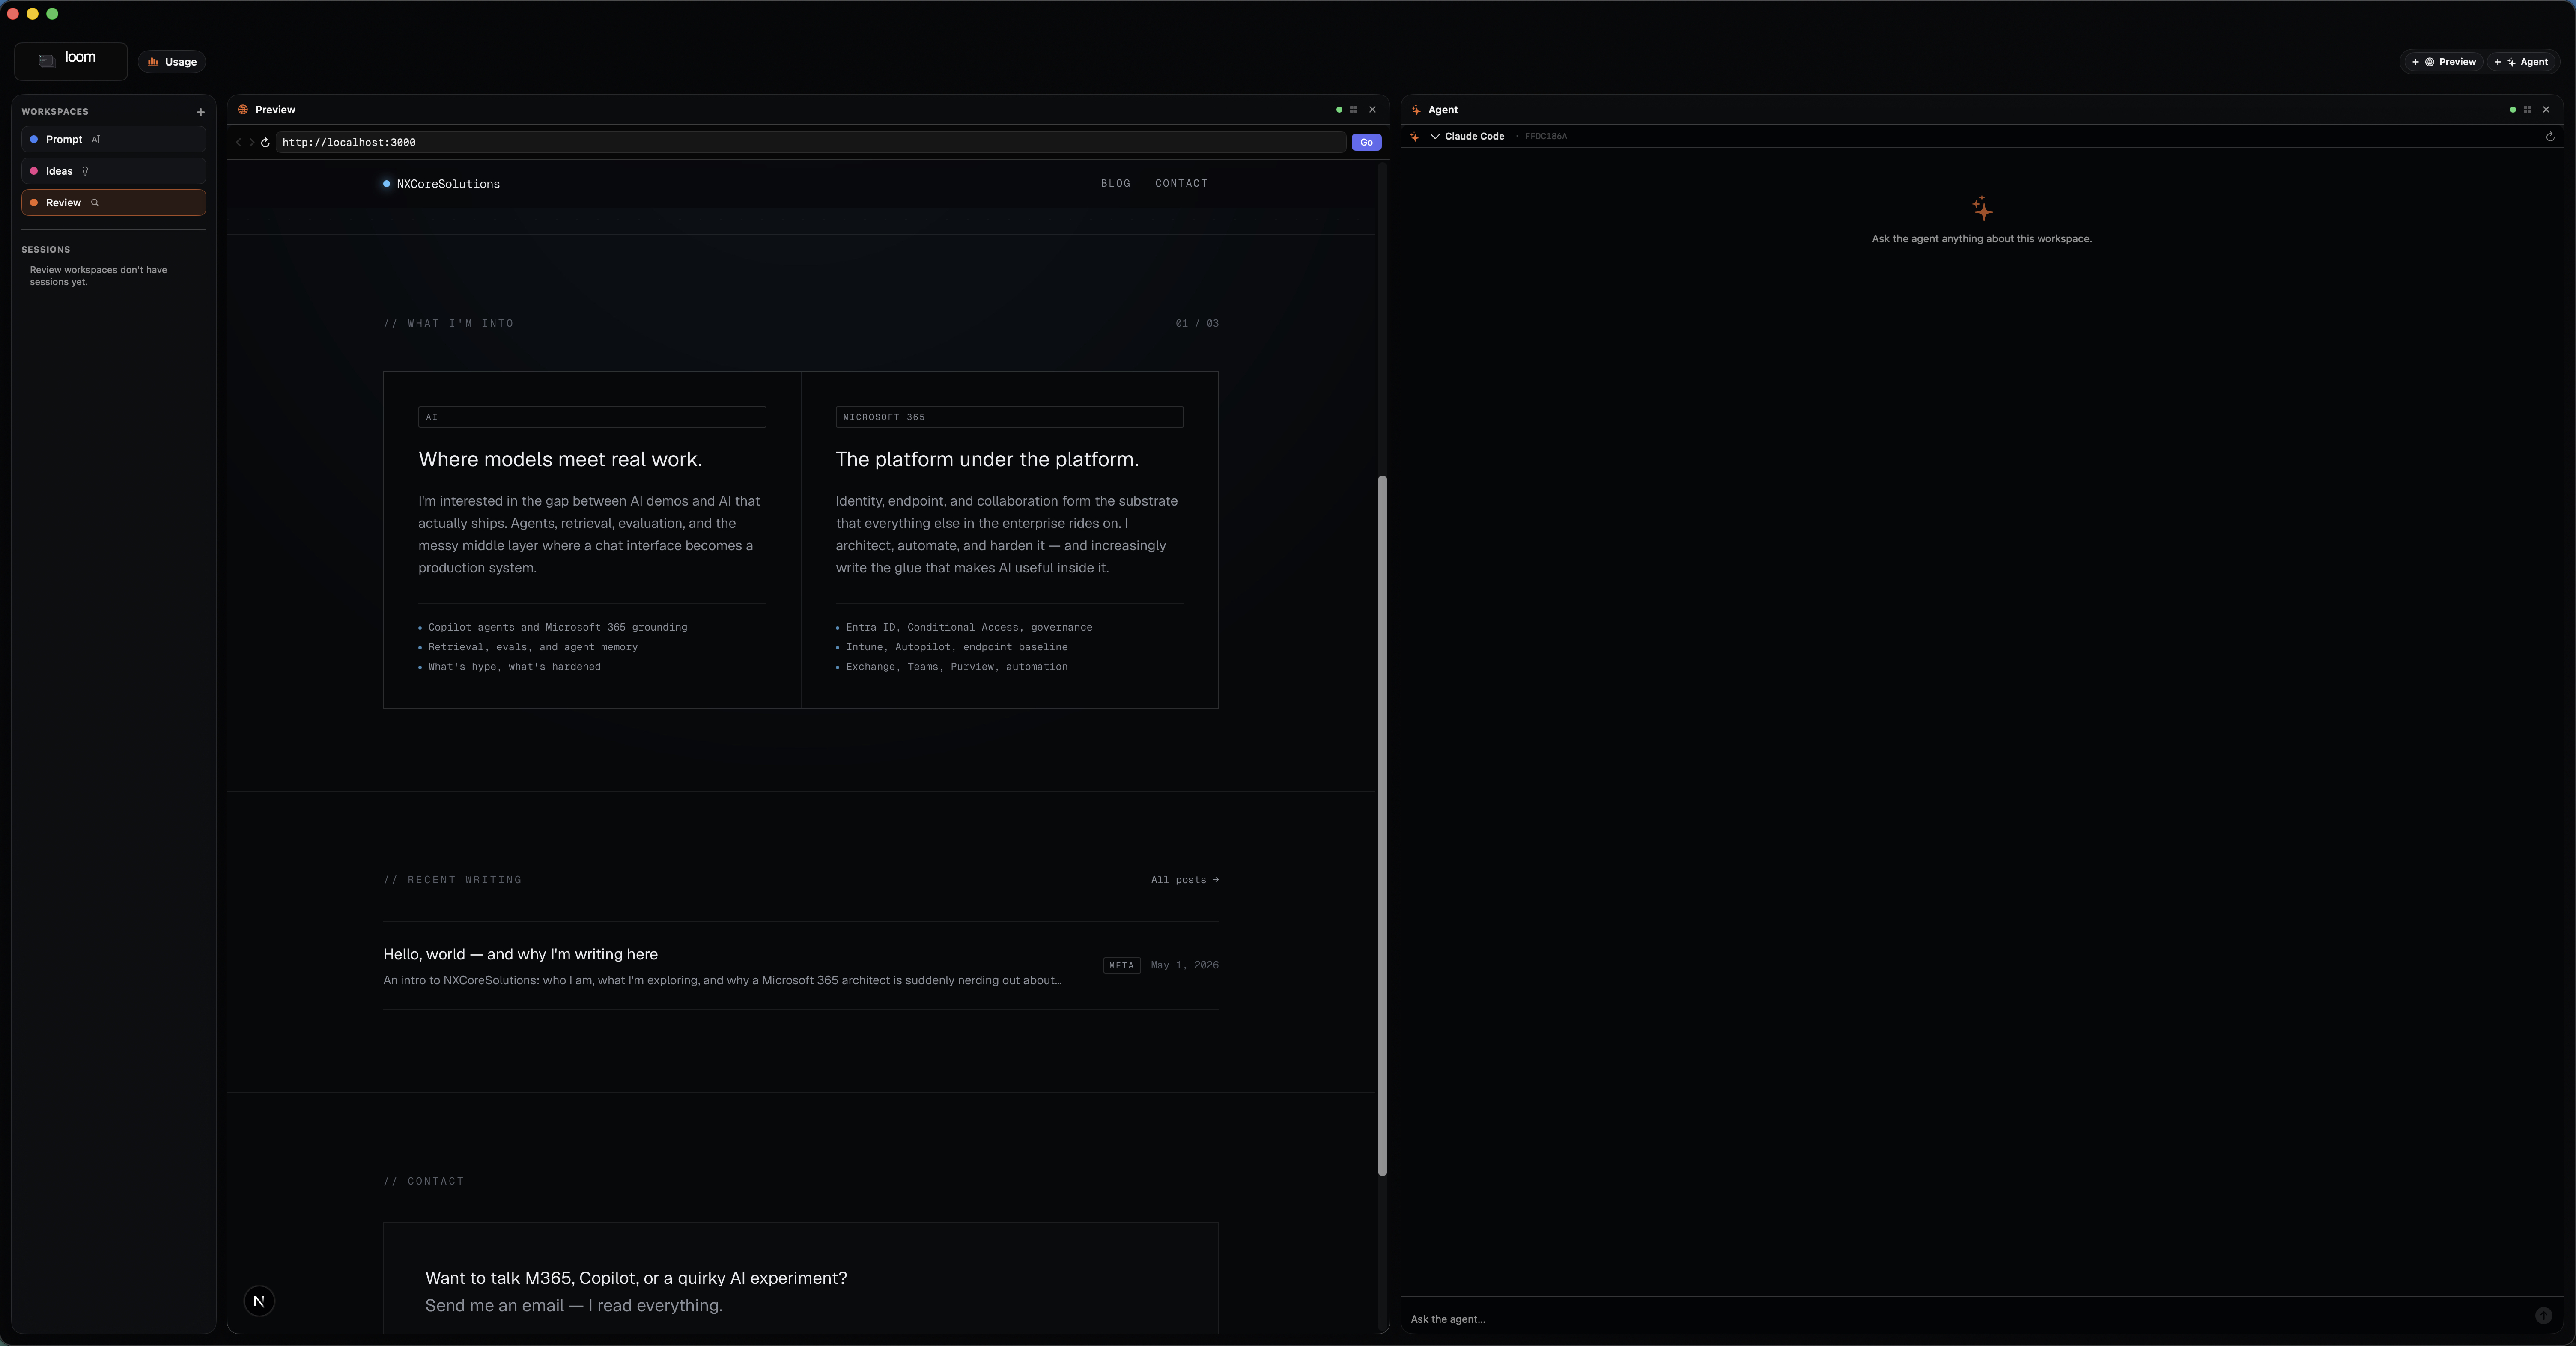Click the preview page vertical scrollbar
The image size is (2576, 1346).
click(x=1382, y=825)
